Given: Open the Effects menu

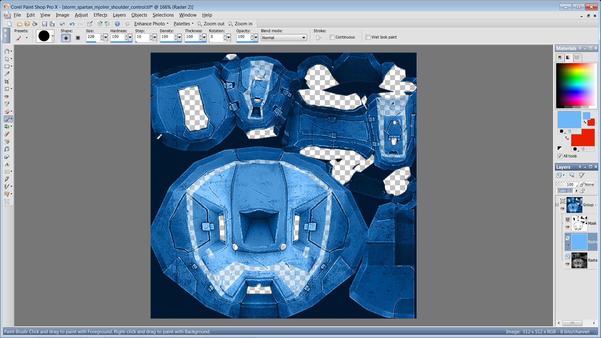Looking at the screenshot, I should pyautogui.click(x=100, y=15).
